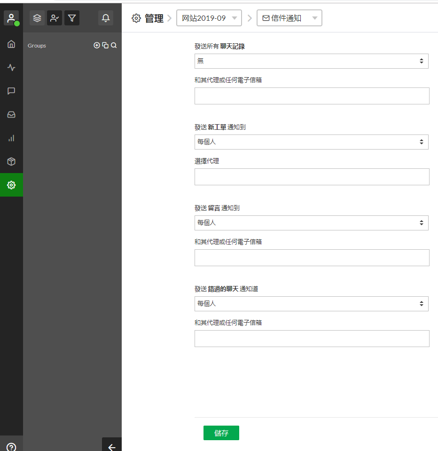Open the inbox tray icon in sidebar
This screenshot has width=438, height=451.
coord(11,115)
